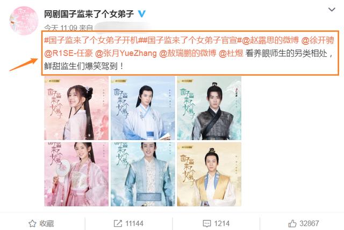This screenshot has width=344, height=230.
Task: Open the account's pink profile avatar
Action: [24, 21]
